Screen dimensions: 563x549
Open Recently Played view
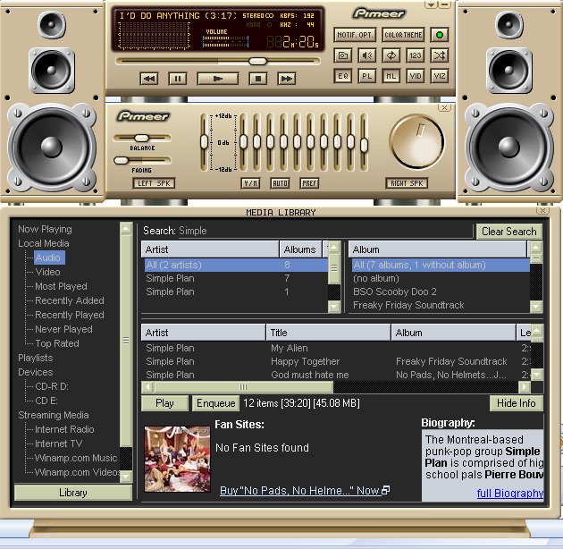(70, 315)
